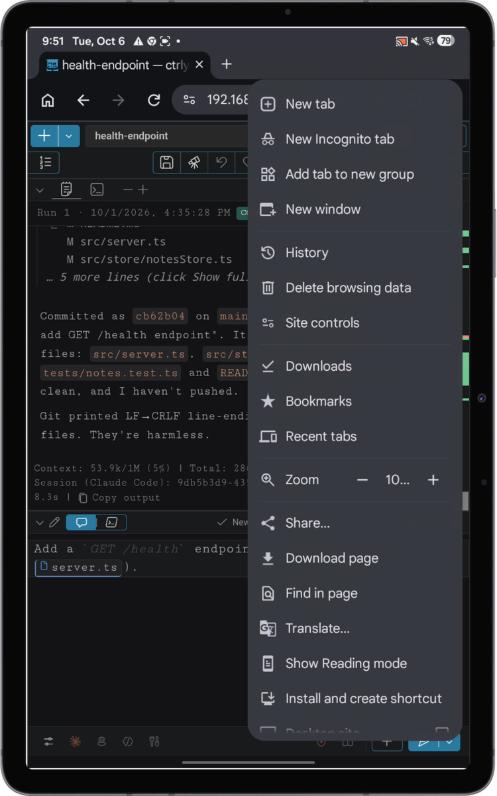Select Download page
This screenshot has height=796, width=497.
pos(355,558)
